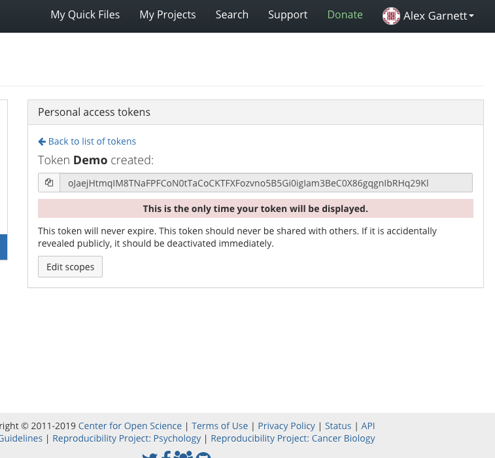Screen dimensions: 495x458
Task: Open Reproducibility Project: Psychology link
Action: coord(127,438)
